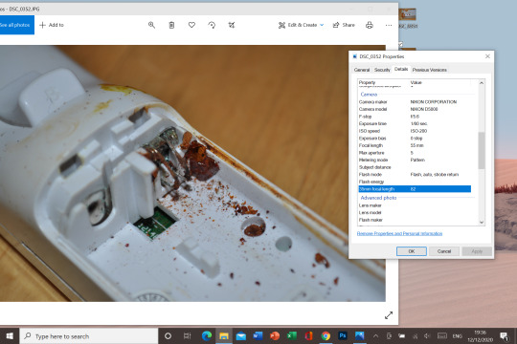The height and width of the screenshot is (344, 517).
Task: Switch to the General tab
Action: click(362, 70)
